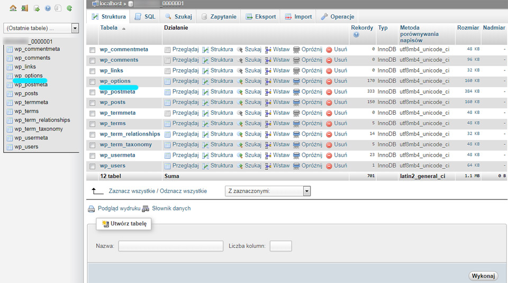Open the Struktura tab
This screenshot has width=508, height=283.
click(108, 16)
